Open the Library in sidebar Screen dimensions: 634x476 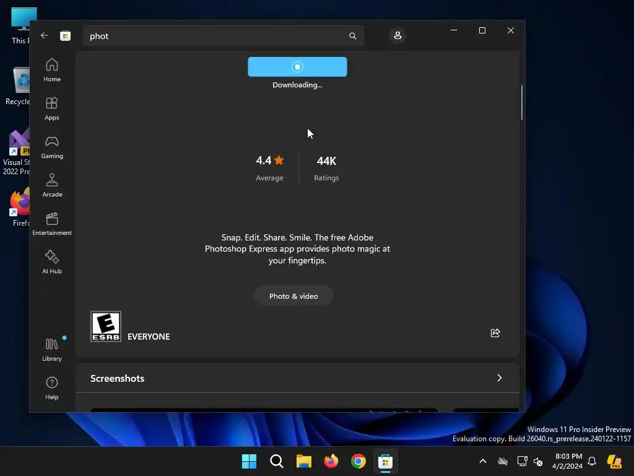pos(52,350)
